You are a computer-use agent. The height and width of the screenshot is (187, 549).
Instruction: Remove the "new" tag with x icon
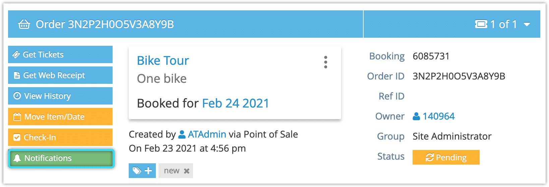click(x=187, y=171)
